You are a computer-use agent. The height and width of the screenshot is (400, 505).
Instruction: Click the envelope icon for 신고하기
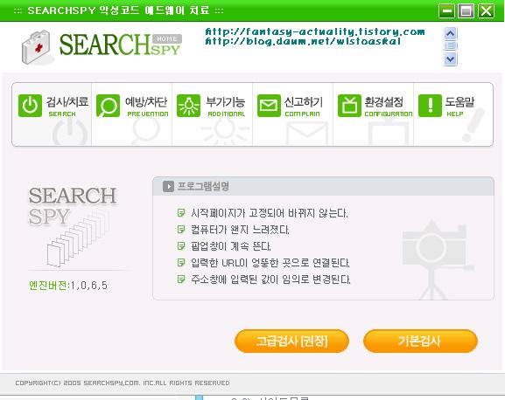(269, 106)
